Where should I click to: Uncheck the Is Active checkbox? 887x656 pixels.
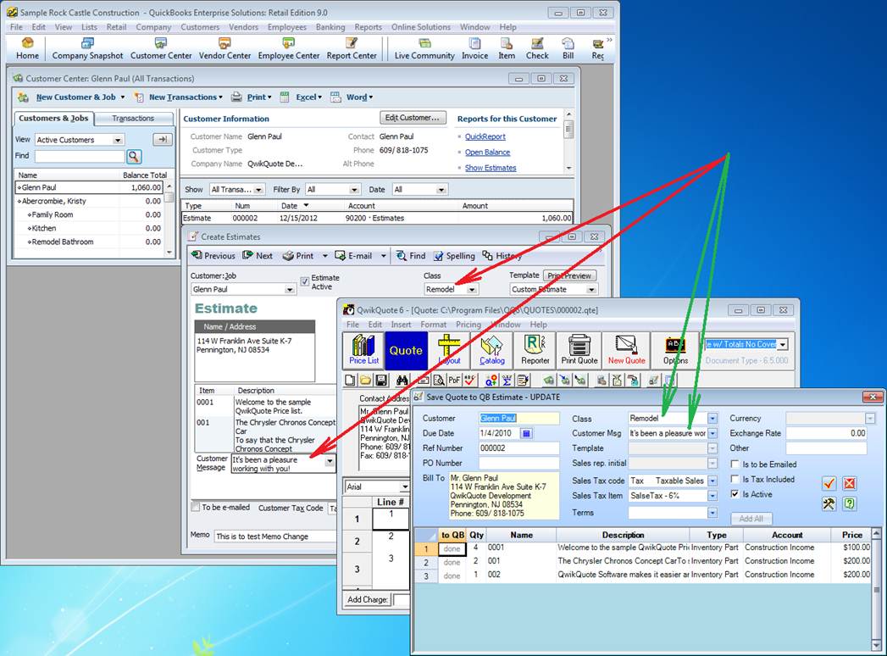(x=735, y=494)
